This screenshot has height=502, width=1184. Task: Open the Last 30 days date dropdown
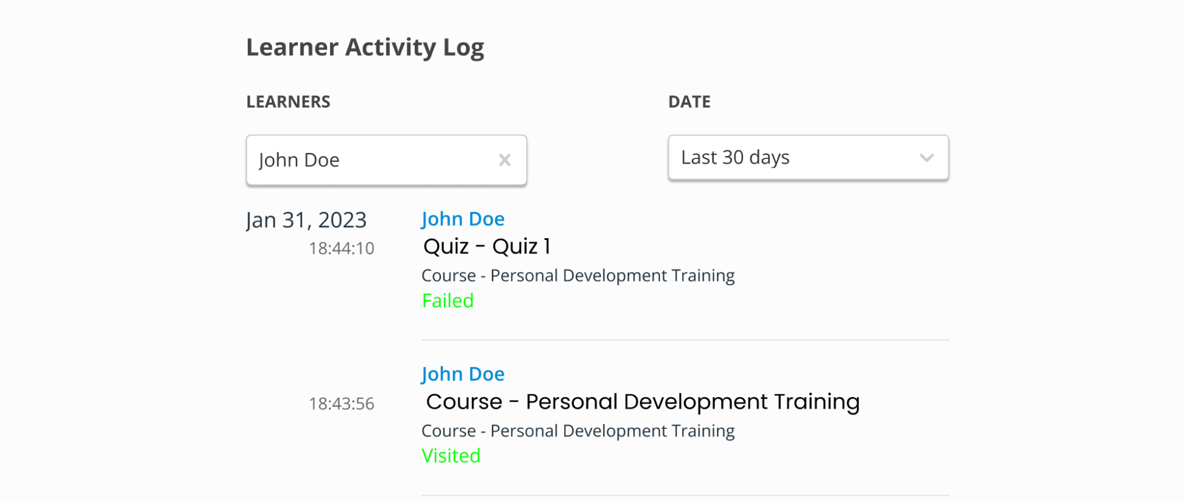point(792,158)
